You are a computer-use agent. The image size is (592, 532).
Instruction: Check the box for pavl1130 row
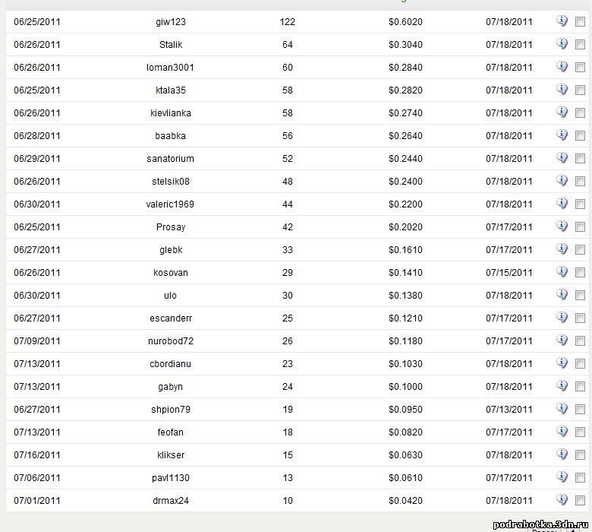click(x=580, y=477)
